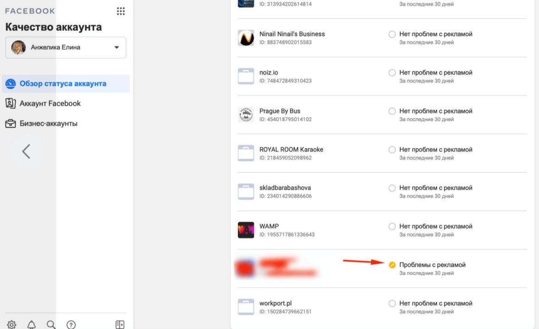
Task: Click status circle for WAMP
Action: point(392,227)
